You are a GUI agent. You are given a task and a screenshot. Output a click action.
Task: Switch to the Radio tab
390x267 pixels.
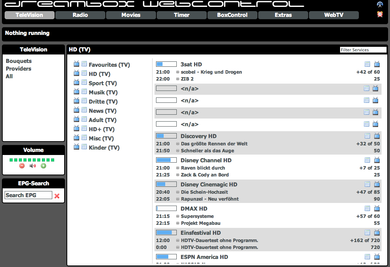[x=80, y=15]
